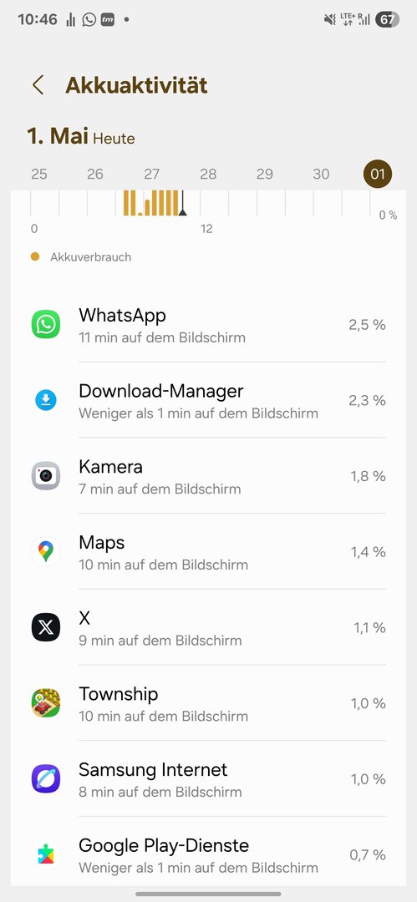Tap the X app icon
Screen dimensions: 417x902
click(x=45, y=627)
